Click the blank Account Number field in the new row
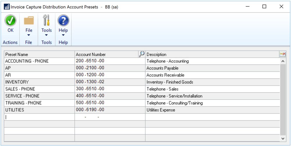 [x=110, y=117]
